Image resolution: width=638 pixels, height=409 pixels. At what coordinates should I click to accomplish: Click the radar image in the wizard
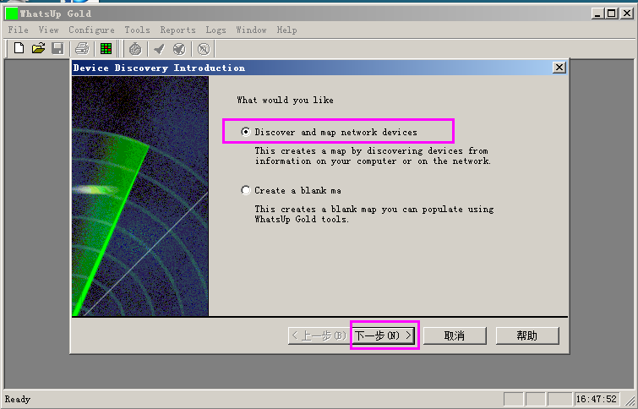coord(140,196)
